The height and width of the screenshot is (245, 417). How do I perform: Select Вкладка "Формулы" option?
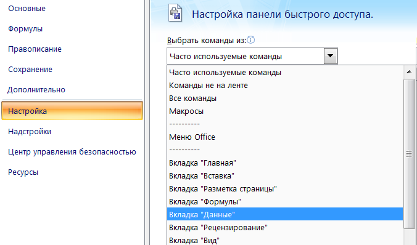285,202
